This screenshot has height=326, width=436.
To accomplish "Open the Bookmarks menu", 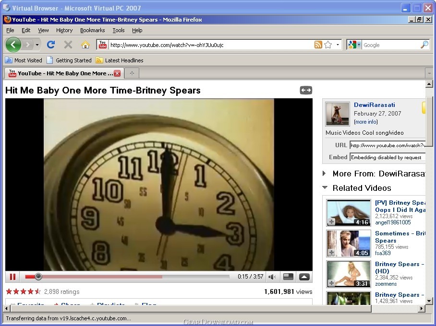I will [x=92, y=30].
